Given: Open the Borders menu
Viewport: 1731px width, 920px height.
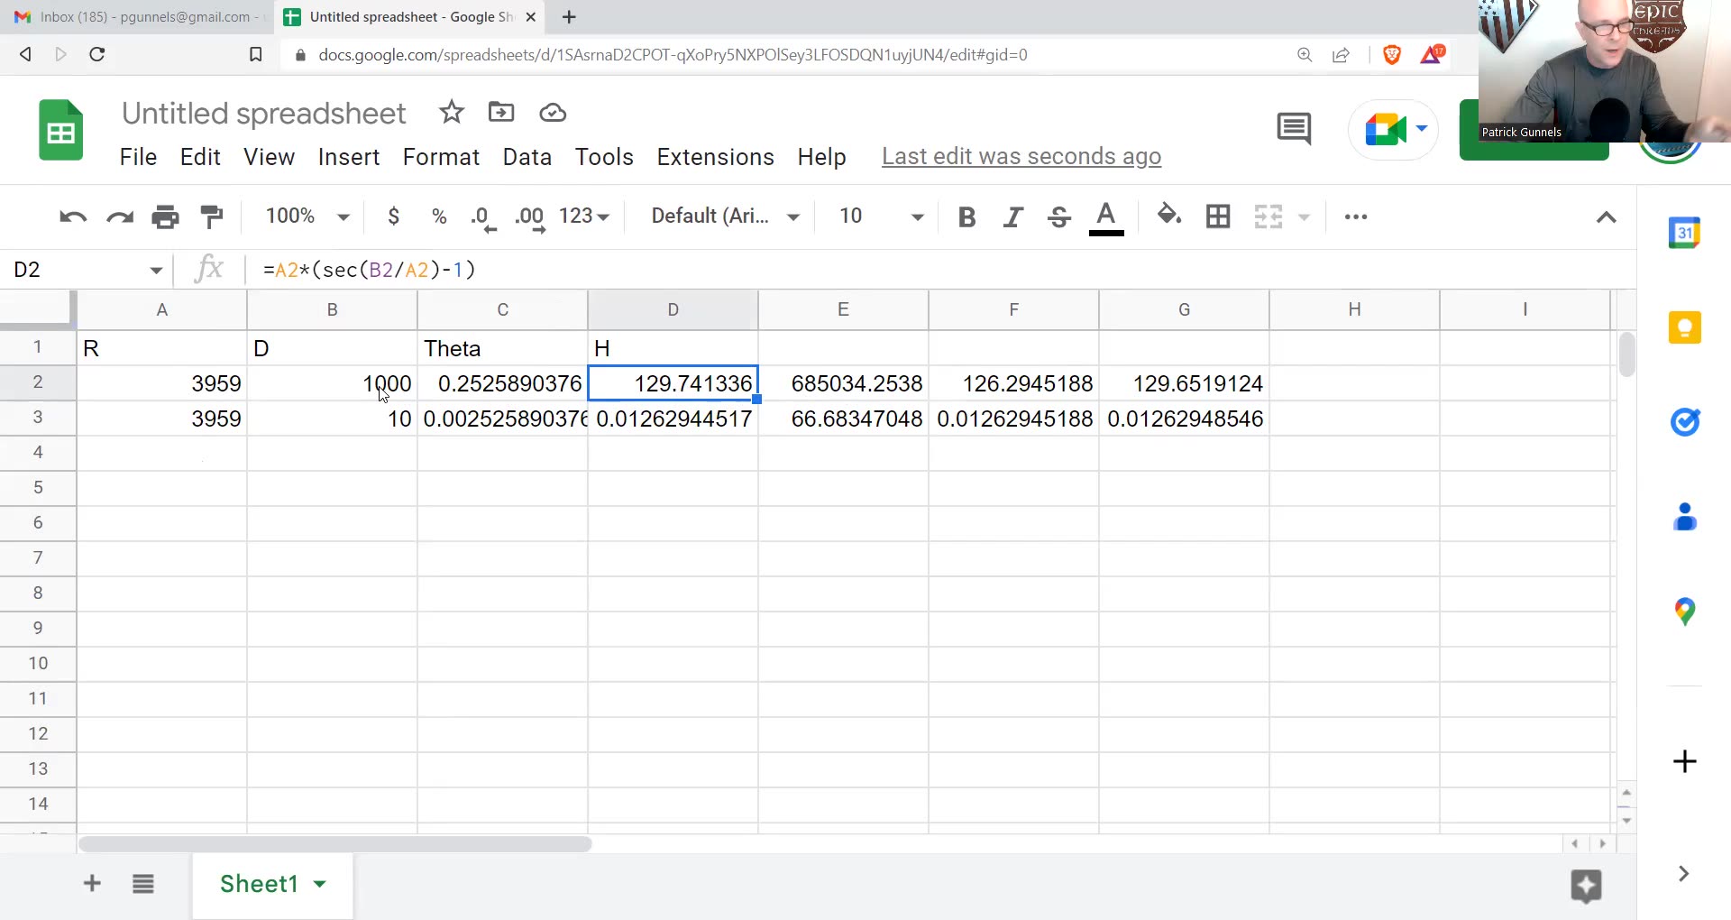Looking at the screenshot, I should click(x=1218, y=216).
